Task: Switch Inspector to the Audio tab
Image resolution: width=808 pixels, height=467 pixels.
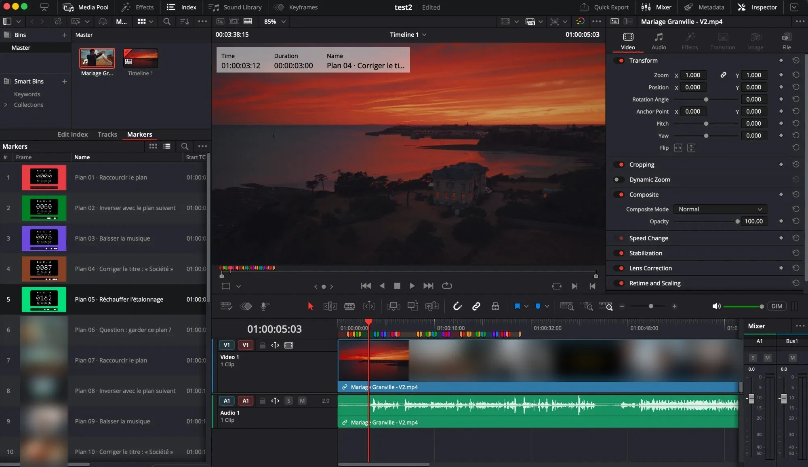Action: (x=659, y=41)
